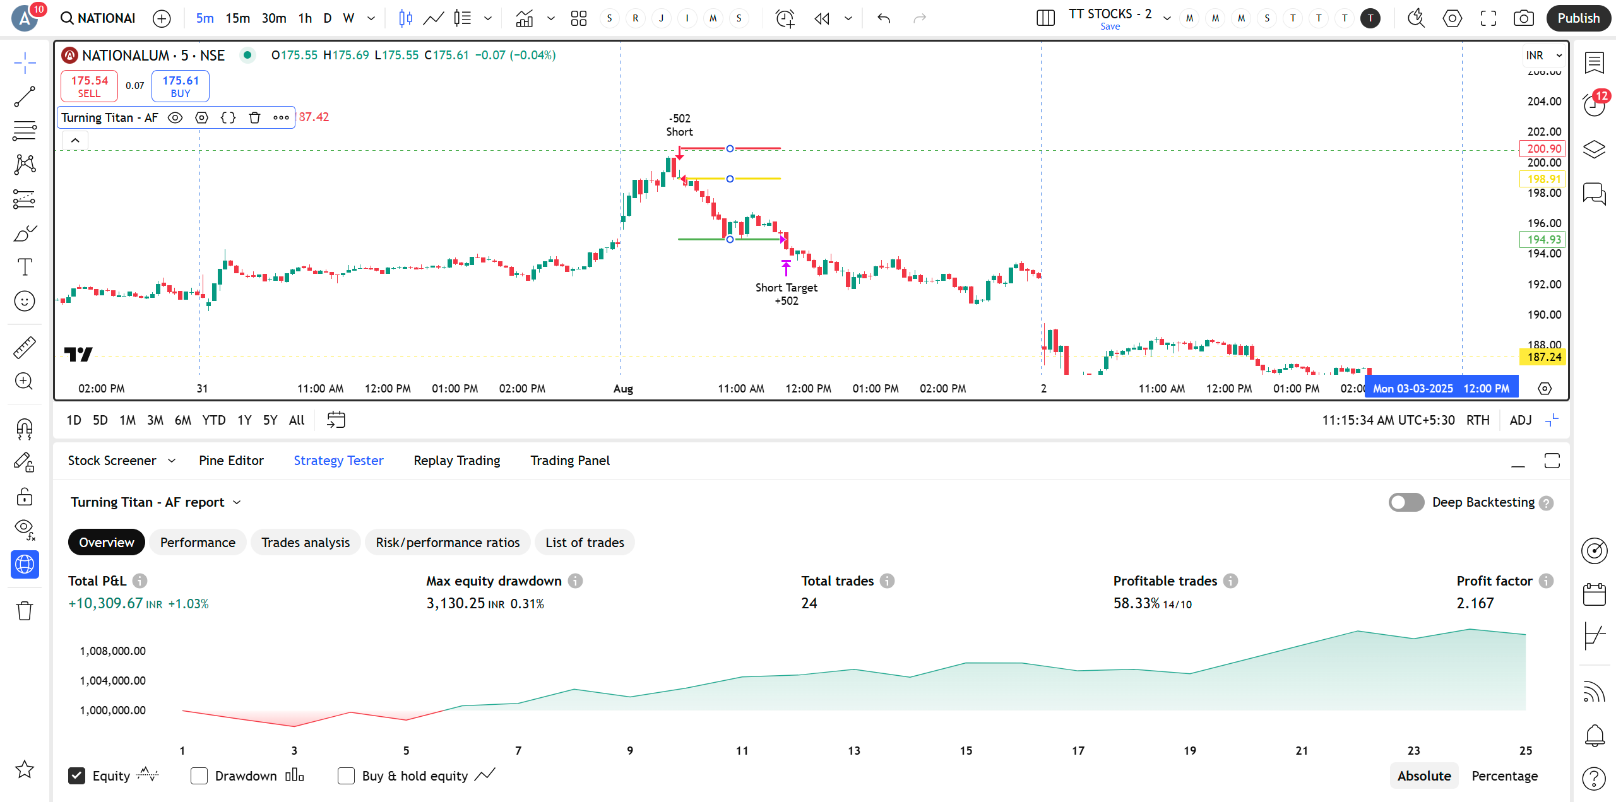Toggle magnet mode for drawings
1616x802 pixels.
tap(25, 428)
